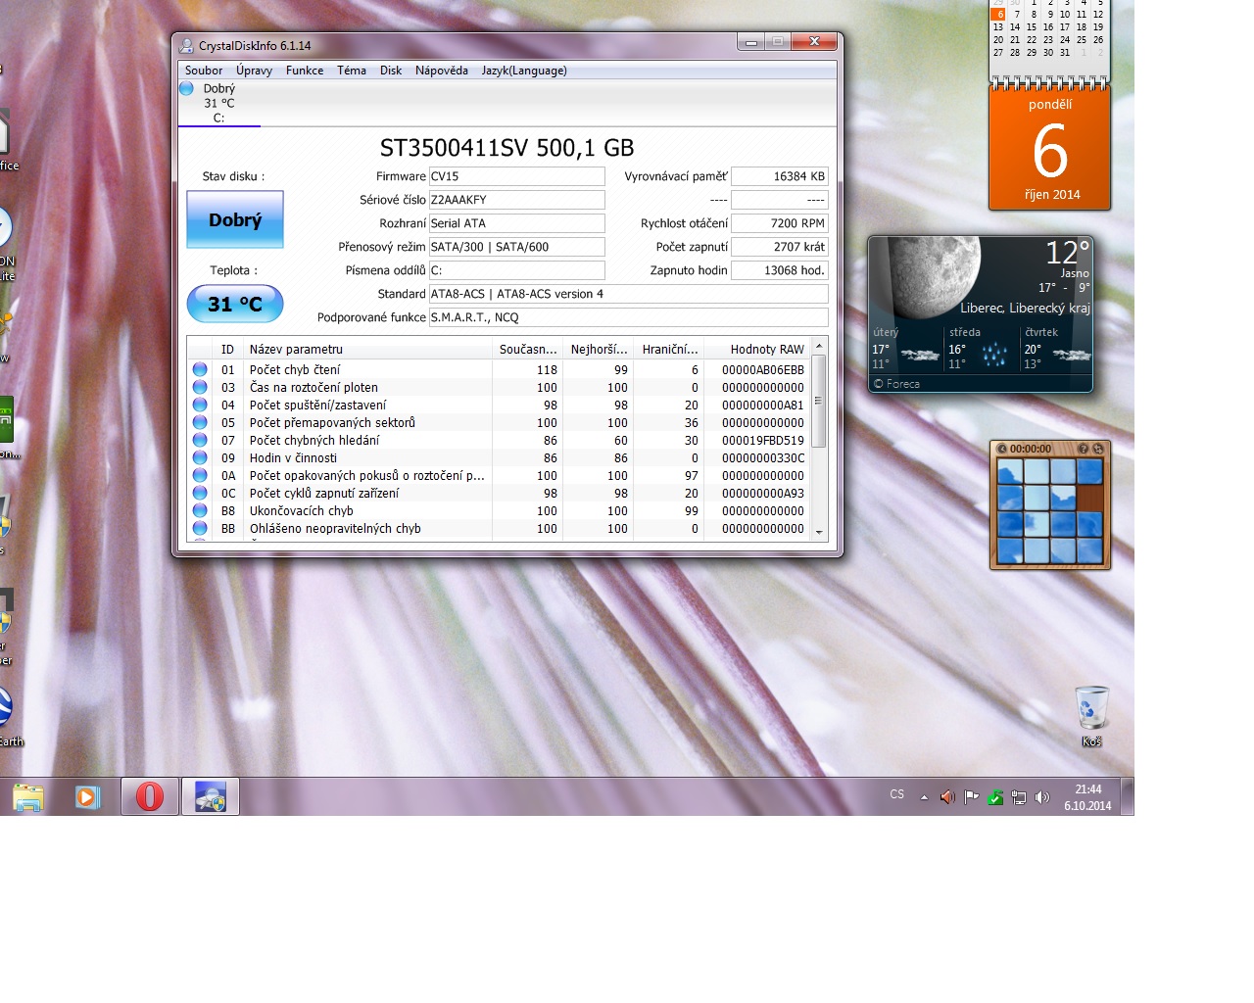The image size is (1254, 1003).
Task: Click the Firmware field CV15
Action: click(516, 176)
